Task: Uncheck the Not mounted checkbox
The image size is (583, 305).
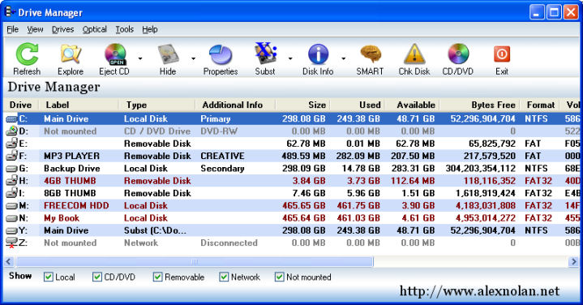Action: [x=279, y=277]
